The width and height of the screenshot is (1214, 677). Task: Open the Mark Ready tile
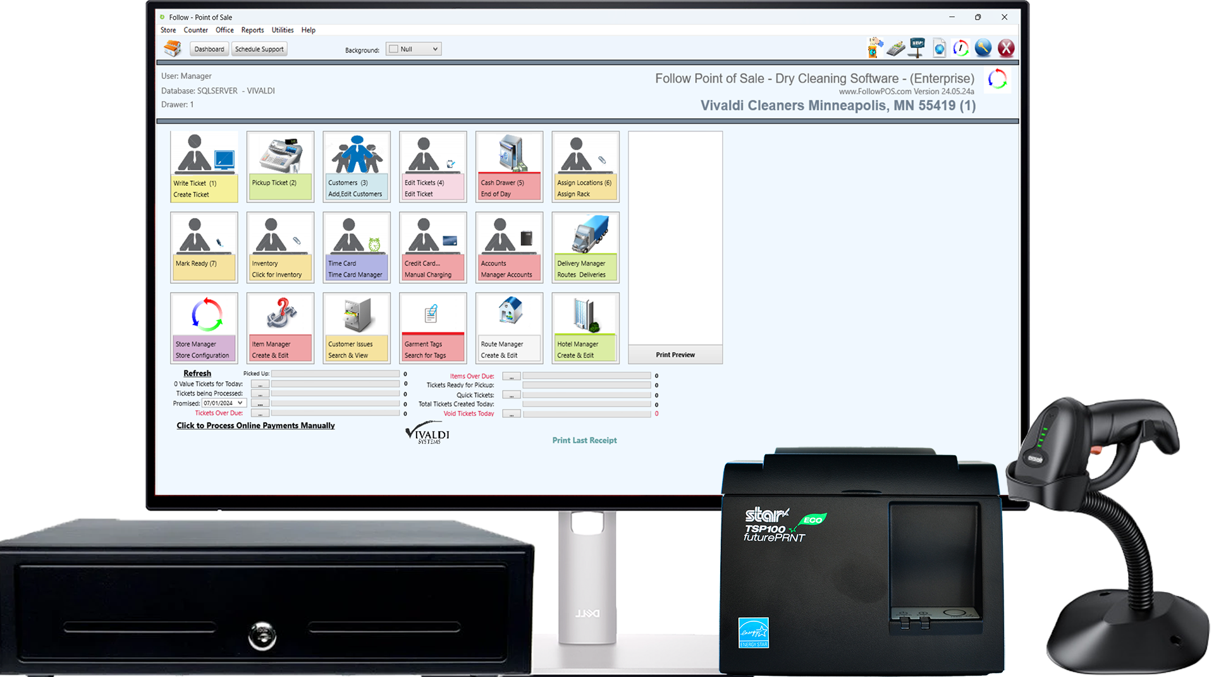click(x=204, y=247)
